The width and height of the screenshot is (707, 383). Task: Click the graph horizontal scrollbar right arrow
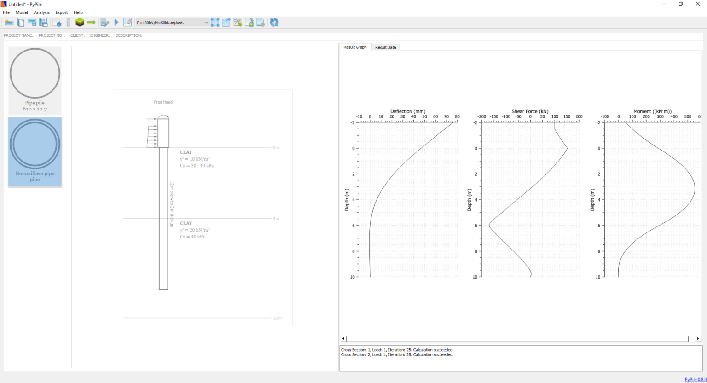698,339
